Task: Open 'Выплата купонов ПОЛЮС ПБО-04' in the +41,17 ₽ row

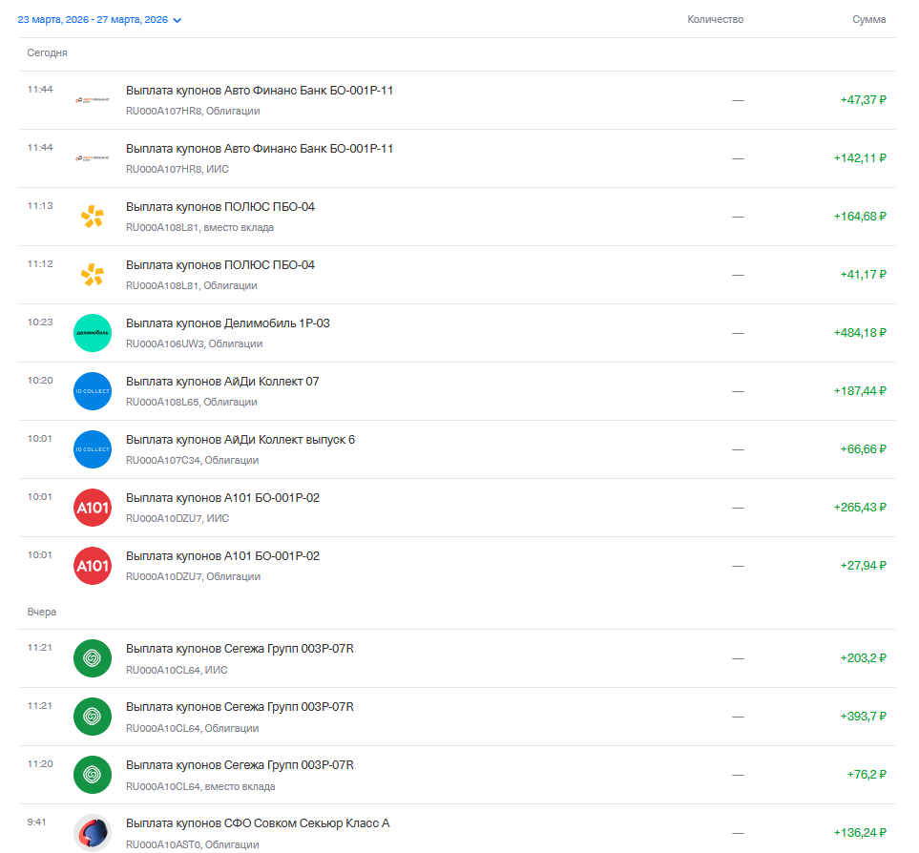Action: (220, 265)
